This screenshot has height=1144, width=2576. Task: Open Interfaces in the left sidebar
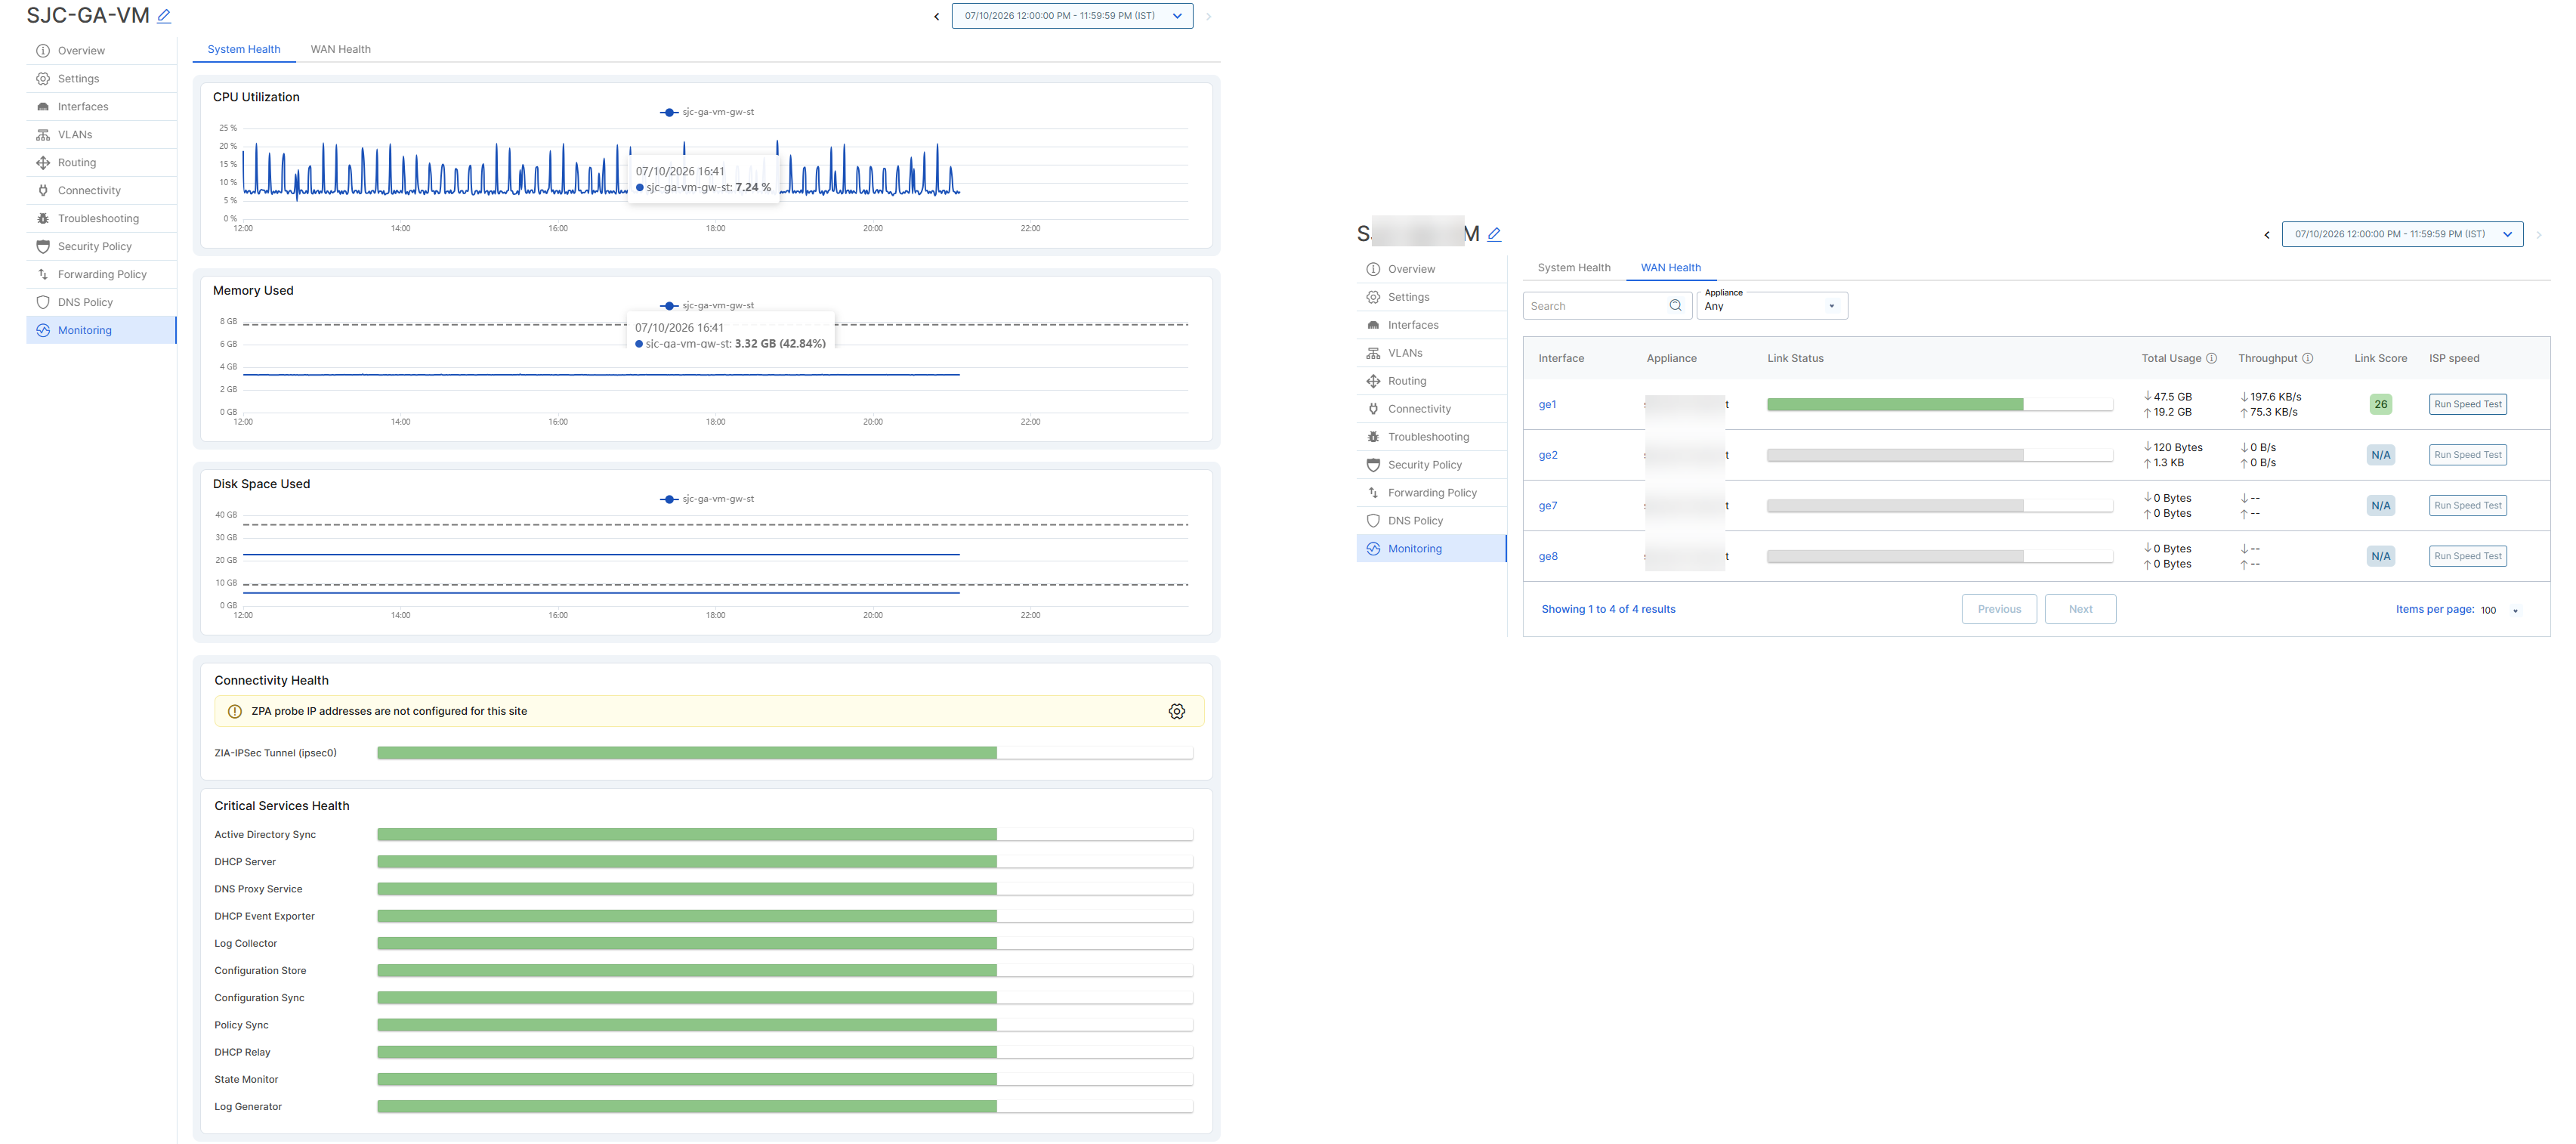(101, 107)
